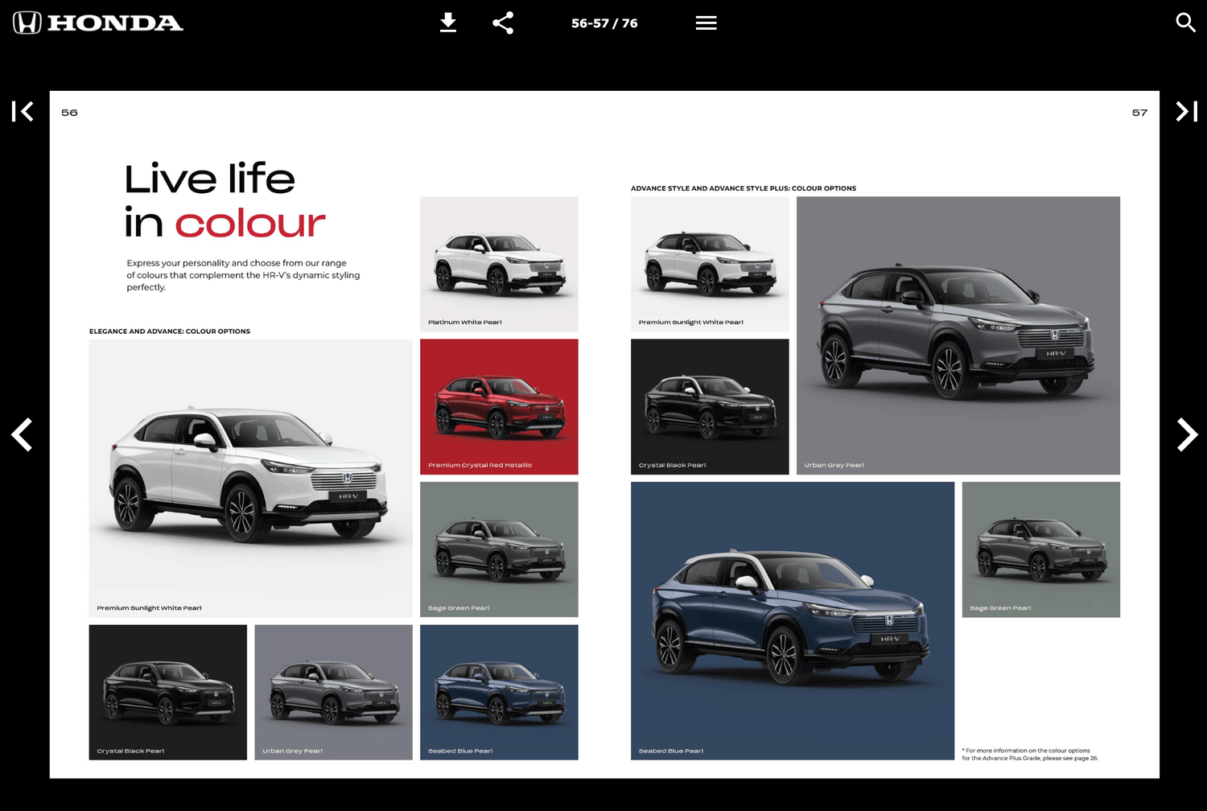Click page number 57

(1139, 113)
